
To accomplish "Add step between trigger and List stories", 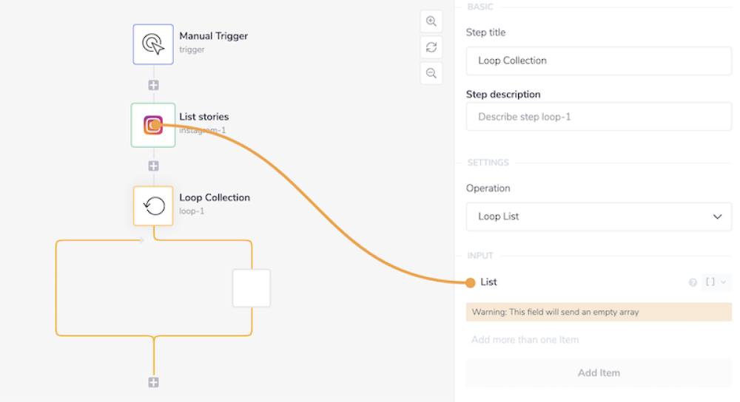I will [x=153, y=85].
